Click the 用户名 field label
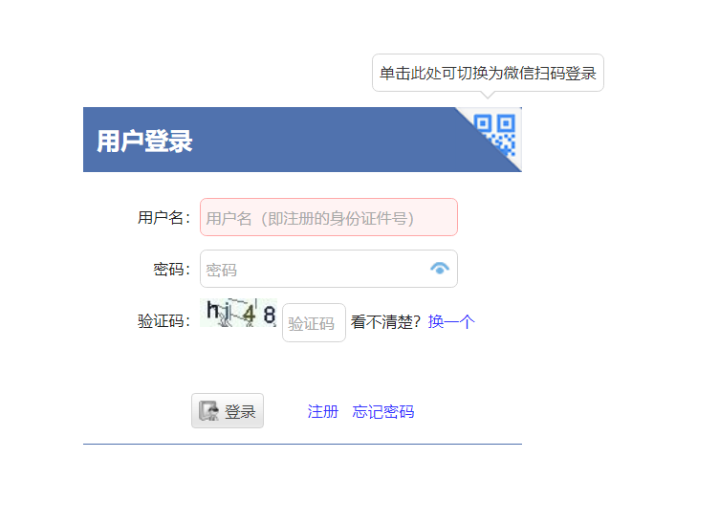The height and width of the screenshot is (523, 719). click(163, 218)
